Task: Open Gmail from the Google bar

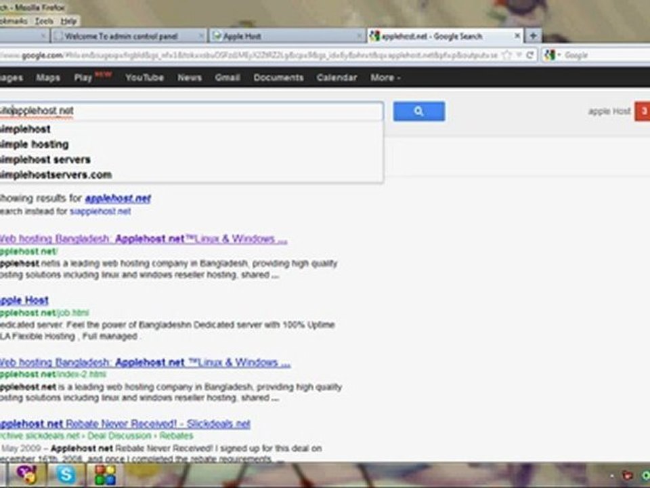Action: point(227,77)
